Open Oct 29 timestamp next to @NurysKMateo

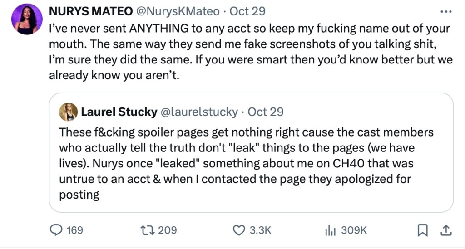248,10
